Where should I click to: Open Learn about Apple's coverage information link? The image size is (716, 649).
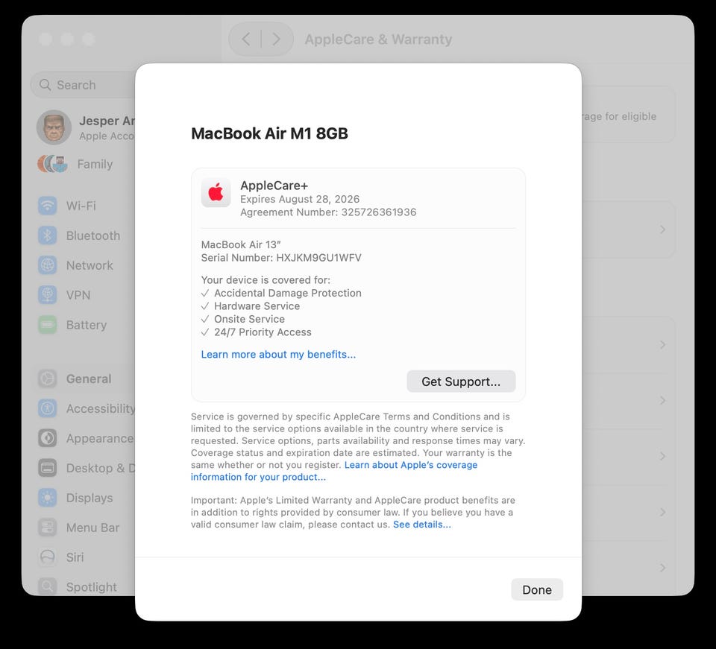tap(334, 471)
